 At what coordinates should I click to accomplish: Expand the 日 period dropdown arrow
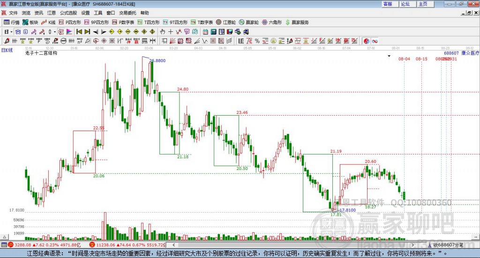(x=11, y=32)
